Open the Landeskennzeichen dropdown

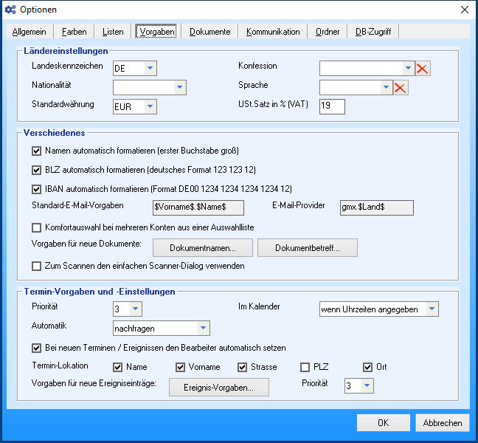point(150,69)
